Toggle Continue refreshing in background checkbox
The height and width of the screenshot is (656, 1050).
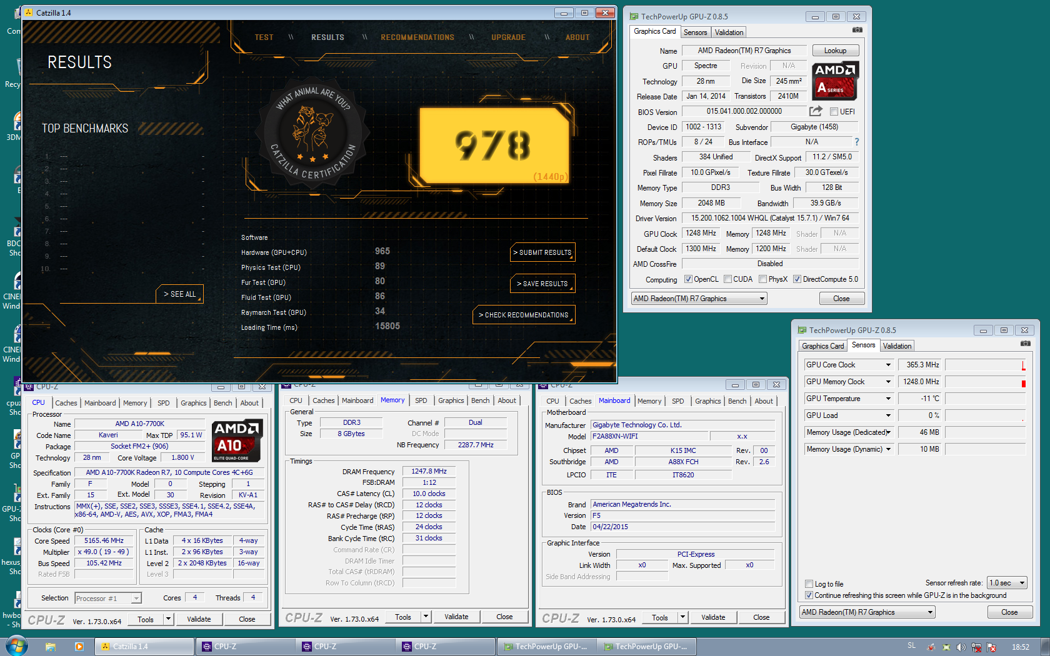click(809, 595)
